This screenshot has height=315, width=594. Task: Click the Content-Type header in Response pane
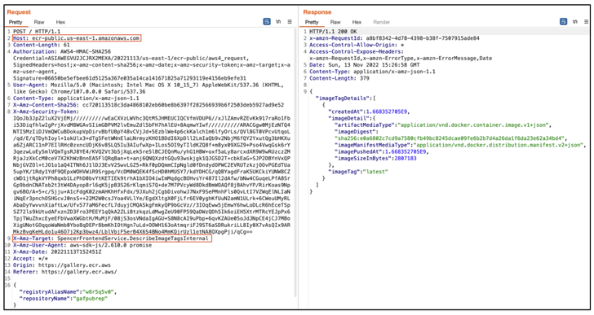coord(372,72)
